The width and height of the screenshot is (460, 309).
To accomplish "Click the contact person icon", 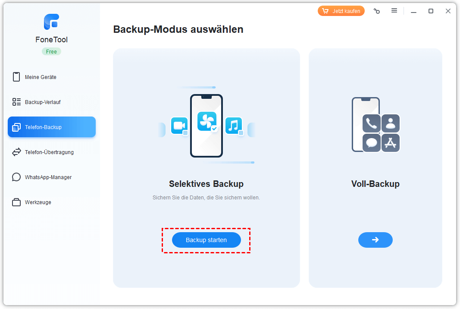I will [391, 123].
